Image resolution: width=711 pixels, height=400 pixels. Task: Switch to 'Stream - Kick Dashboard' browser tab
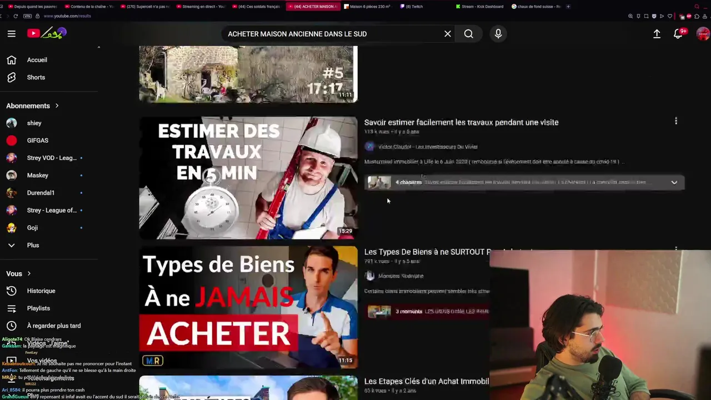pos(480,7)
